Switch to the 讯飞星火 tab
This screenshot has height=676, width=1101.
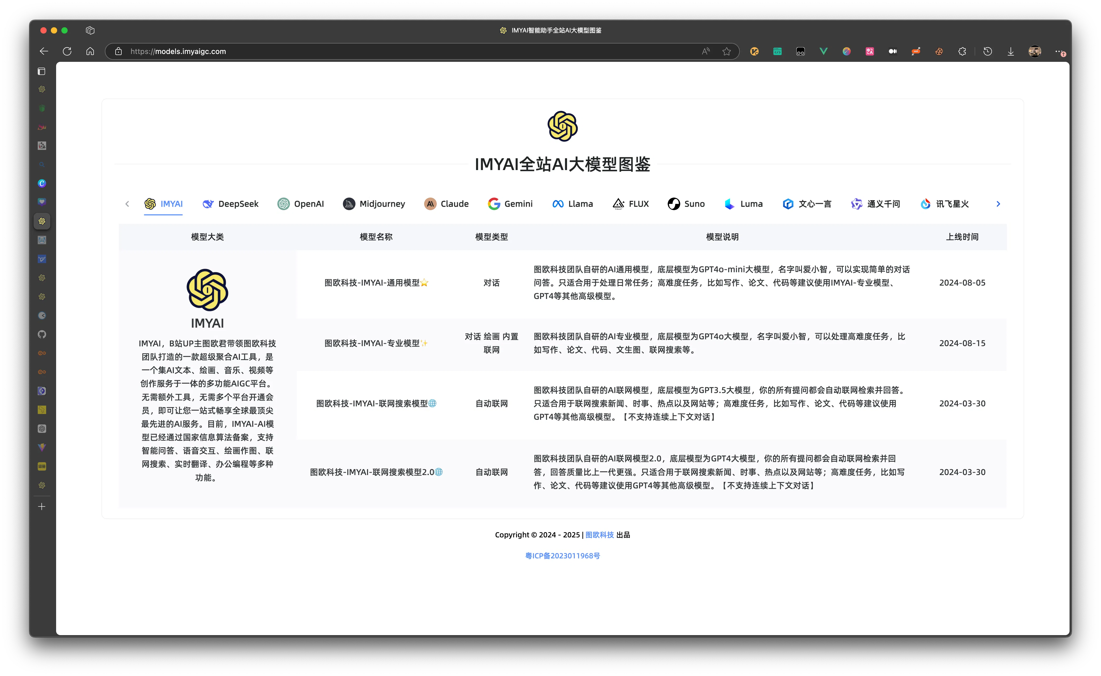tap(945, 204)
